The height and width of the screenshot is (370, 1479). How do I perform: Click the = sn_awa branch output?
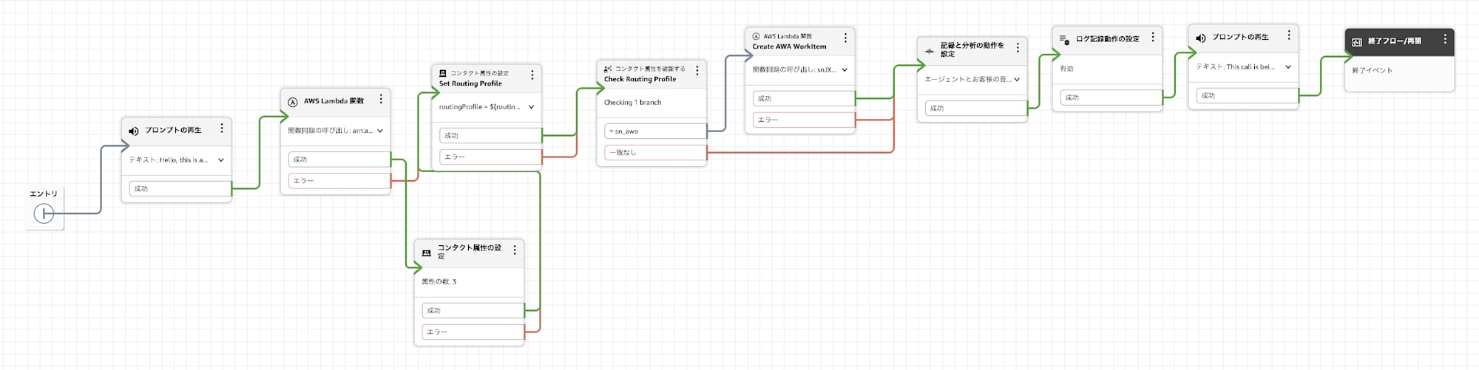point(655,131)
